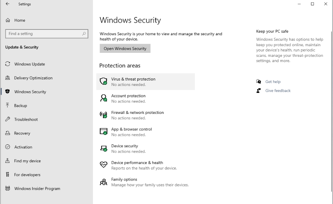Open Windows Update settings page
Image resolution: width=333 pixels, height=204 pixels.
point(29,64)
